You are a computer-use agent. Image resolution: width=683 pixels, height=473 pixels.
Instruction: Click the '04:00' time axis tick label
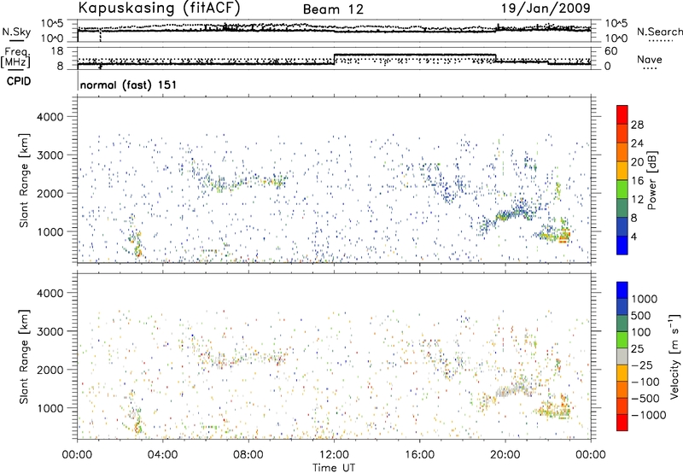(x=163, y=455)
